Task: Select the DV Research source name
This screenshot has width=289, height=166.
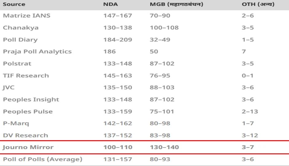Action: coord(26,136)
